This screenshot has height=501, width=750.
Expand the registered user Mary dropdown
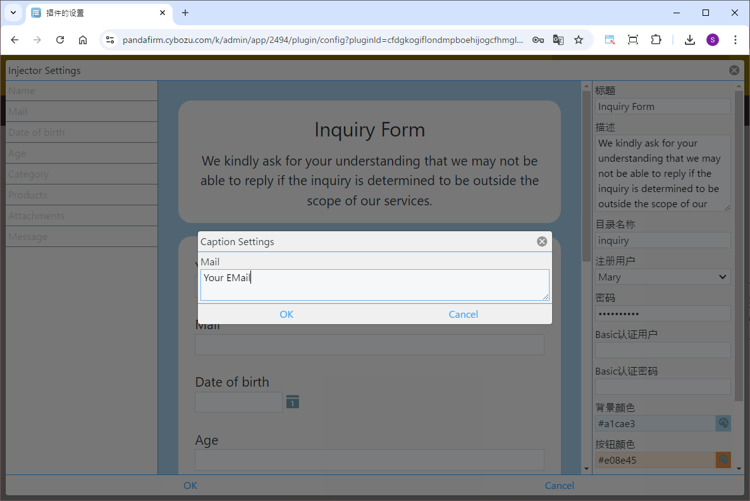click(x=662, y=277)
